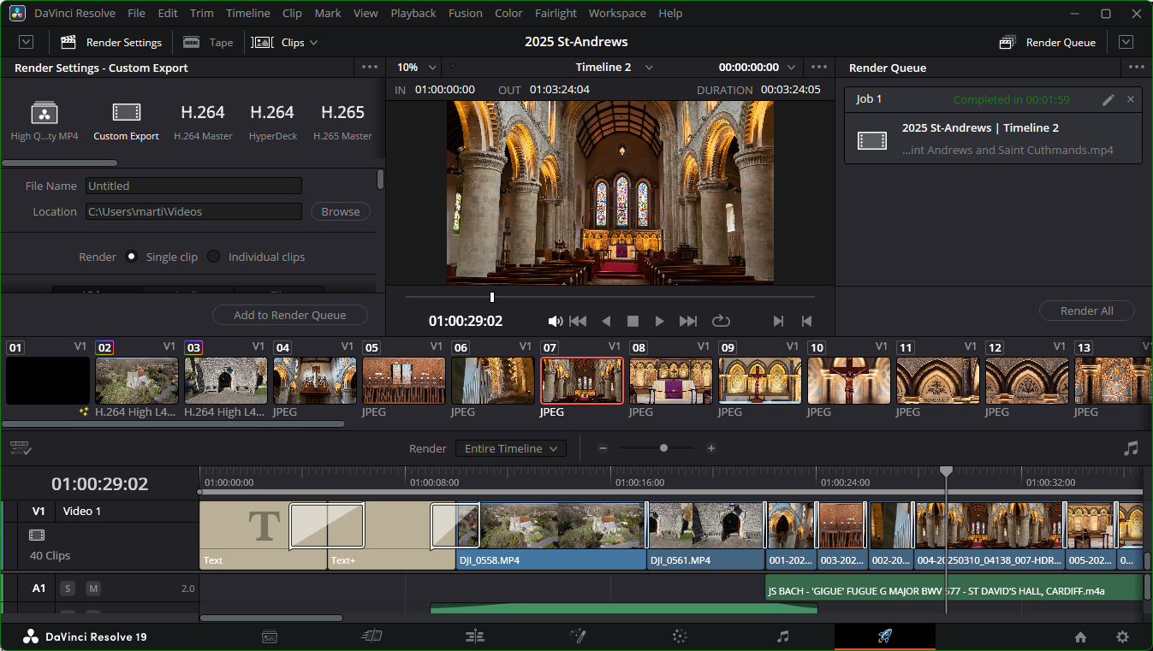Image resolution: width=1153 pixels, height=651 pixels.
Task: Mute viewer audio speaker icon
Action: tap(556, 321)
